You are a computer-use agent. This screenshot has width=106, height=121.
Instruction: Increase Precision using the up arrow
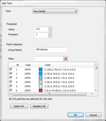tap(50, 34)
